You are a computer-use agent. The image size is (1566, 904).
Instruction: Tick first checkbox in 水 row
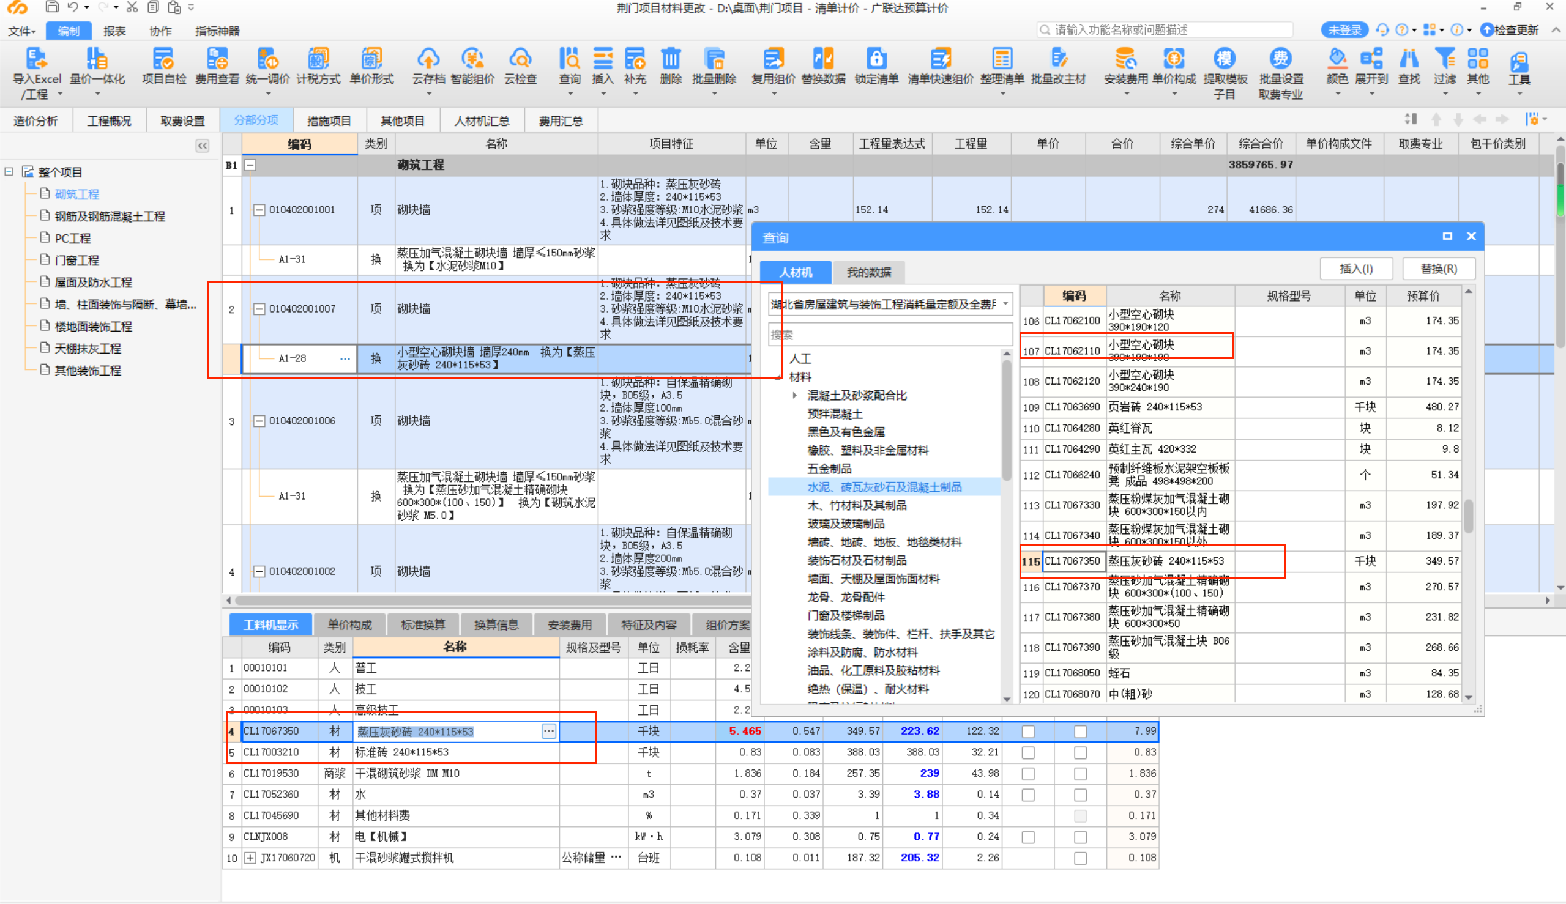(x=1028, y=795)
